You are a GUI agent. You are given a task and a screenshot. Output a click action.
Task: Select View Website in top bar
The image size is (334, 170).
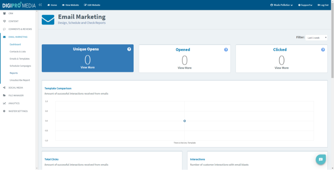pos(71,5)
